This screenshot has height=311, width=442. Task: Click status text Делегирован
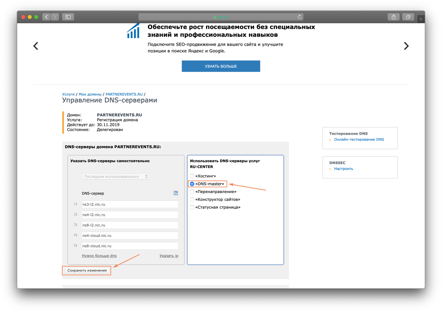(110, 130)
